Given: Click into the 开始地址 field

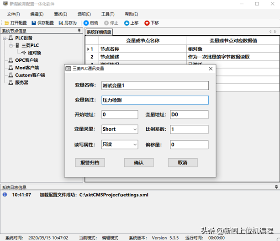Looking at the screenshot, I should pyautogui.click(x=120, y=115).
